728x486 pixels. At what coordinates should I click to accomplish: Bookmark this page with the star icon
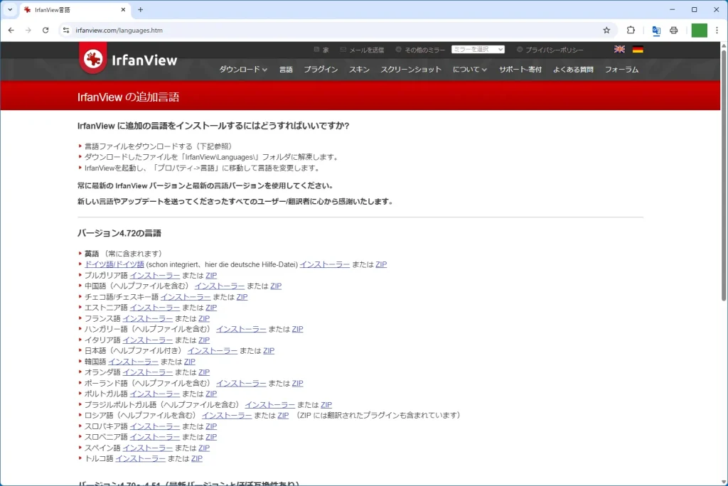[x=606, y=30]
